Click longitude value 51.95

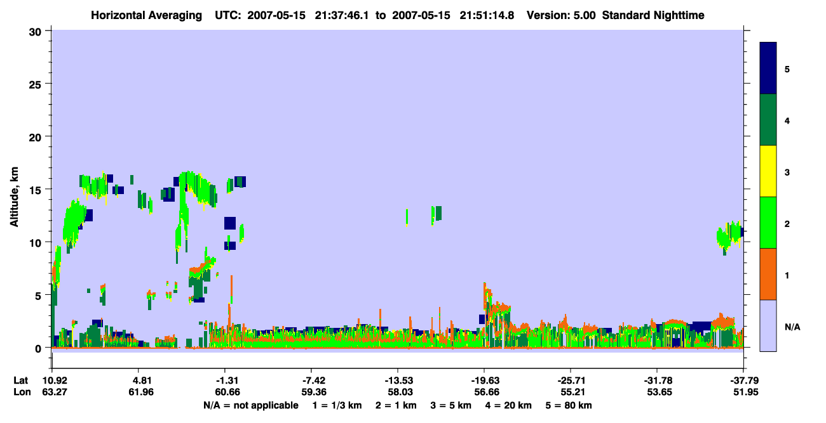(746, 393)
